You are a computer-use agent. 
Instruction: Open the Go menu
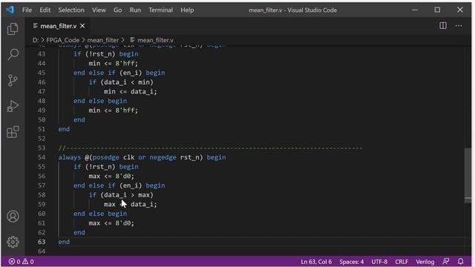117,10
